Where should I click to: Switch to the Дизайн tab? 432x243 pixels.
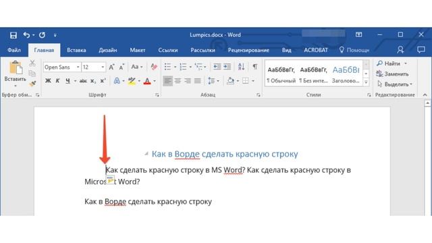coord(108,50)
